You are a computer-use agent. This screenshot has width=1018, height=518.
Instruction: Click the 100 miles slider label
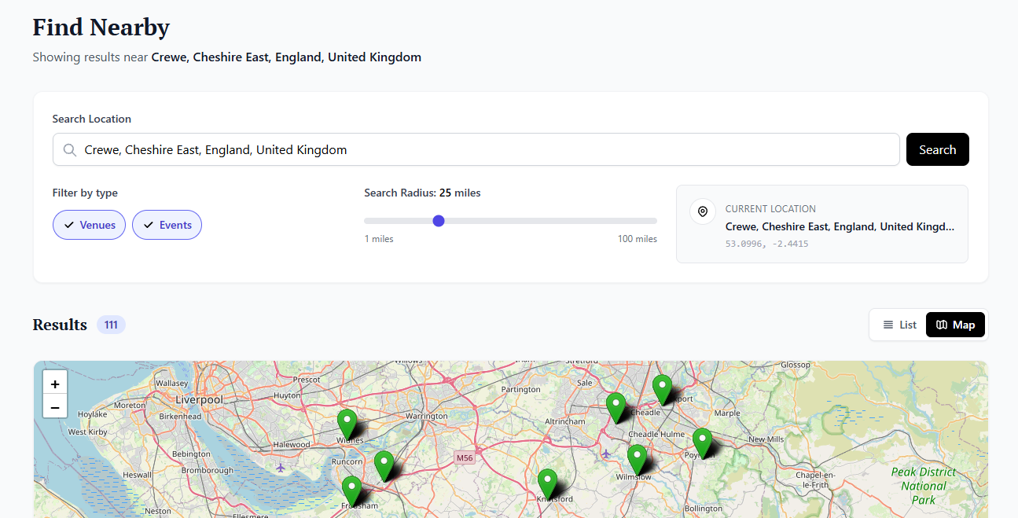(x=637, y=239)
